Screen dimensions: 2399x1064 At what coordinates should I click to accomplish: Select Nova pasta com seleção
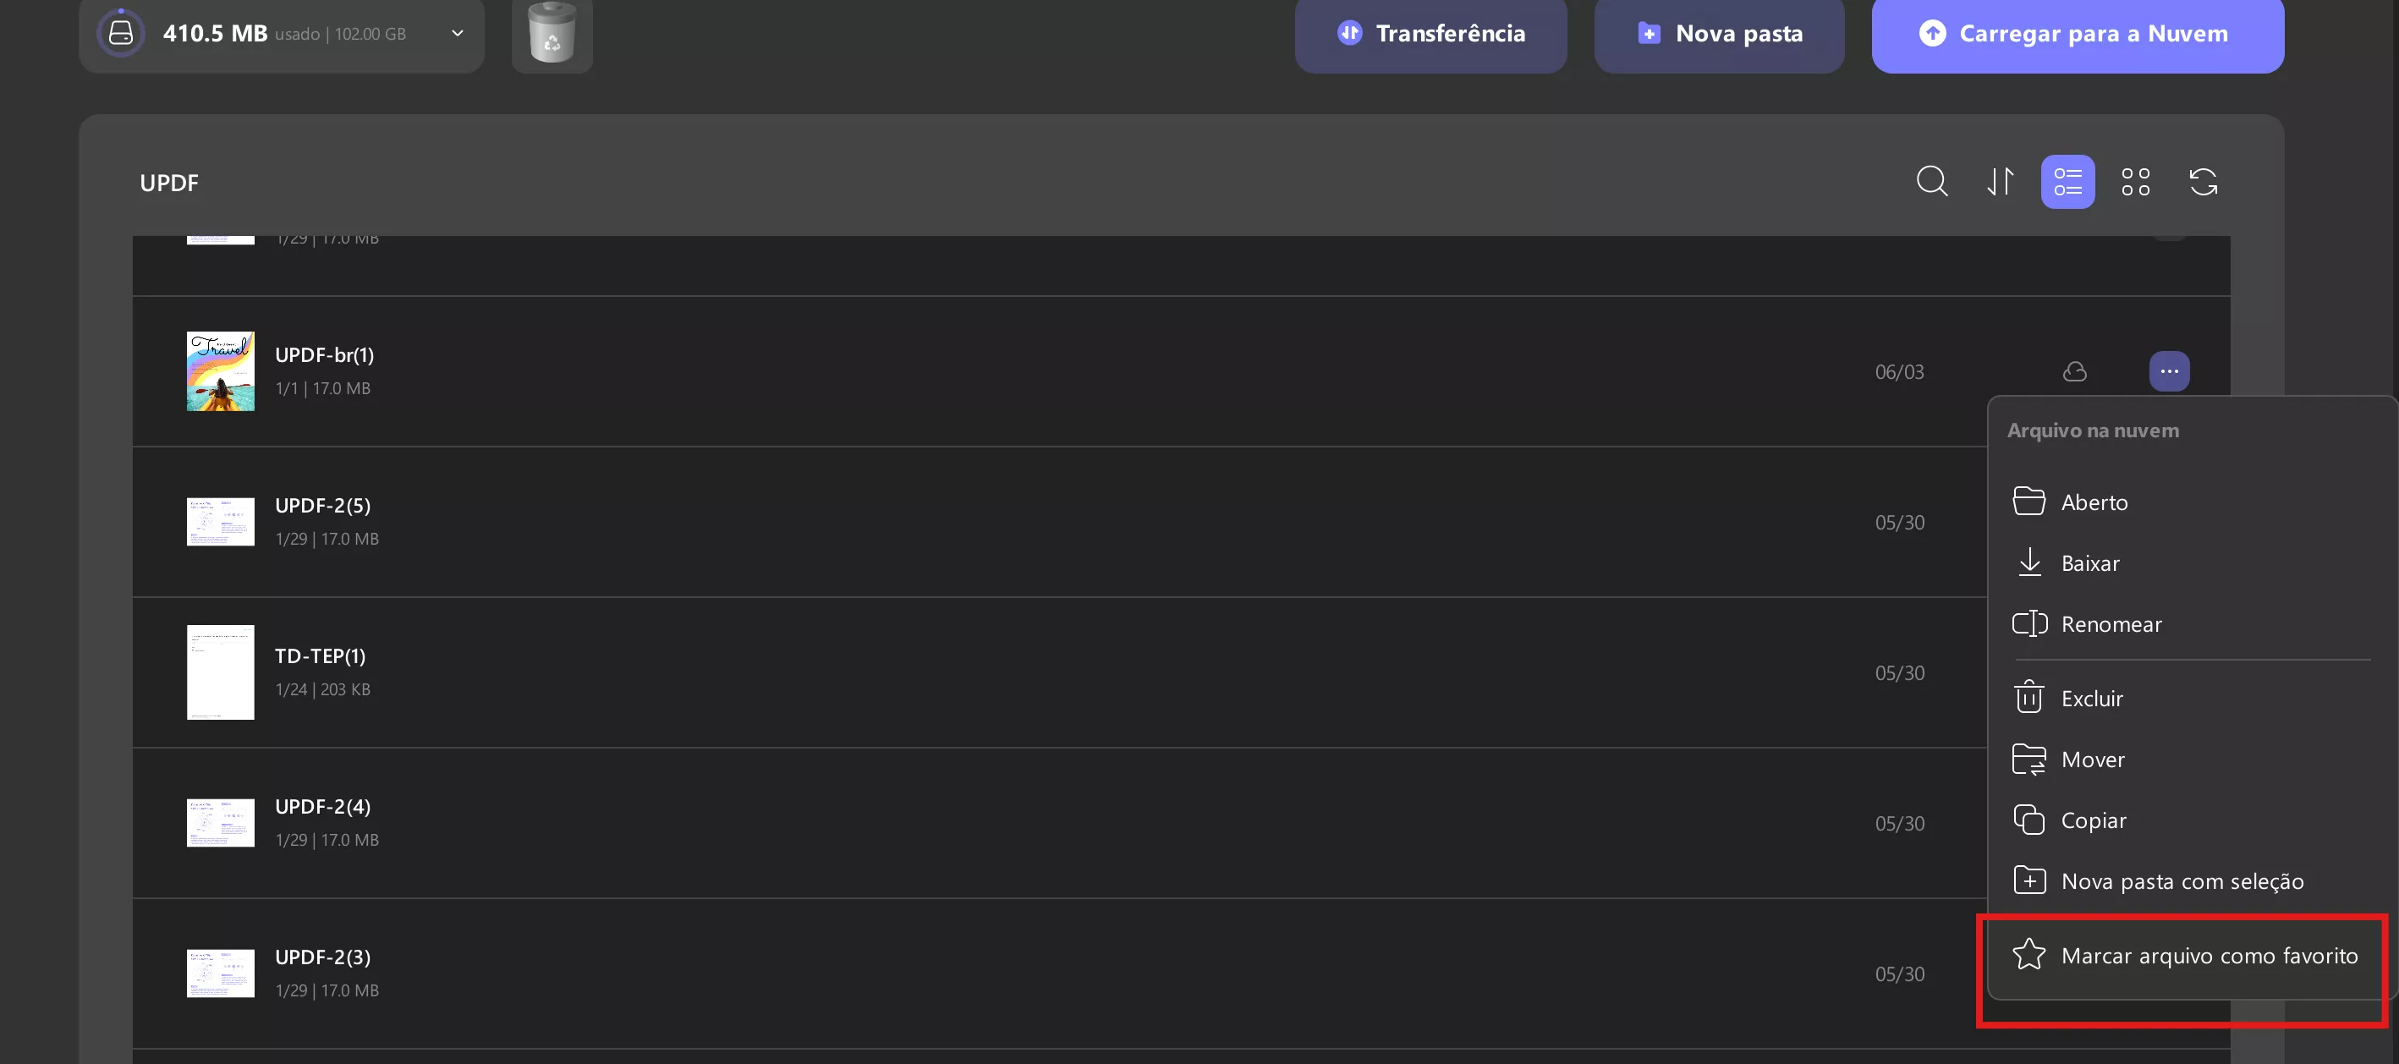pos(2193,880)
